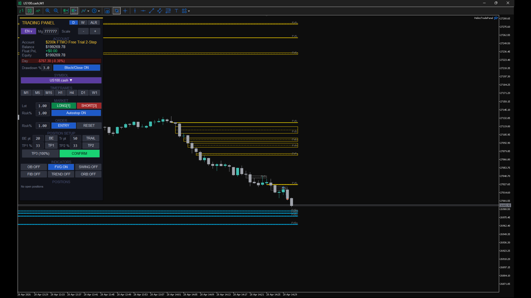Click the zoom in magnifier
This screenshot has width=531, height=298.
click(x=48, y=11)
